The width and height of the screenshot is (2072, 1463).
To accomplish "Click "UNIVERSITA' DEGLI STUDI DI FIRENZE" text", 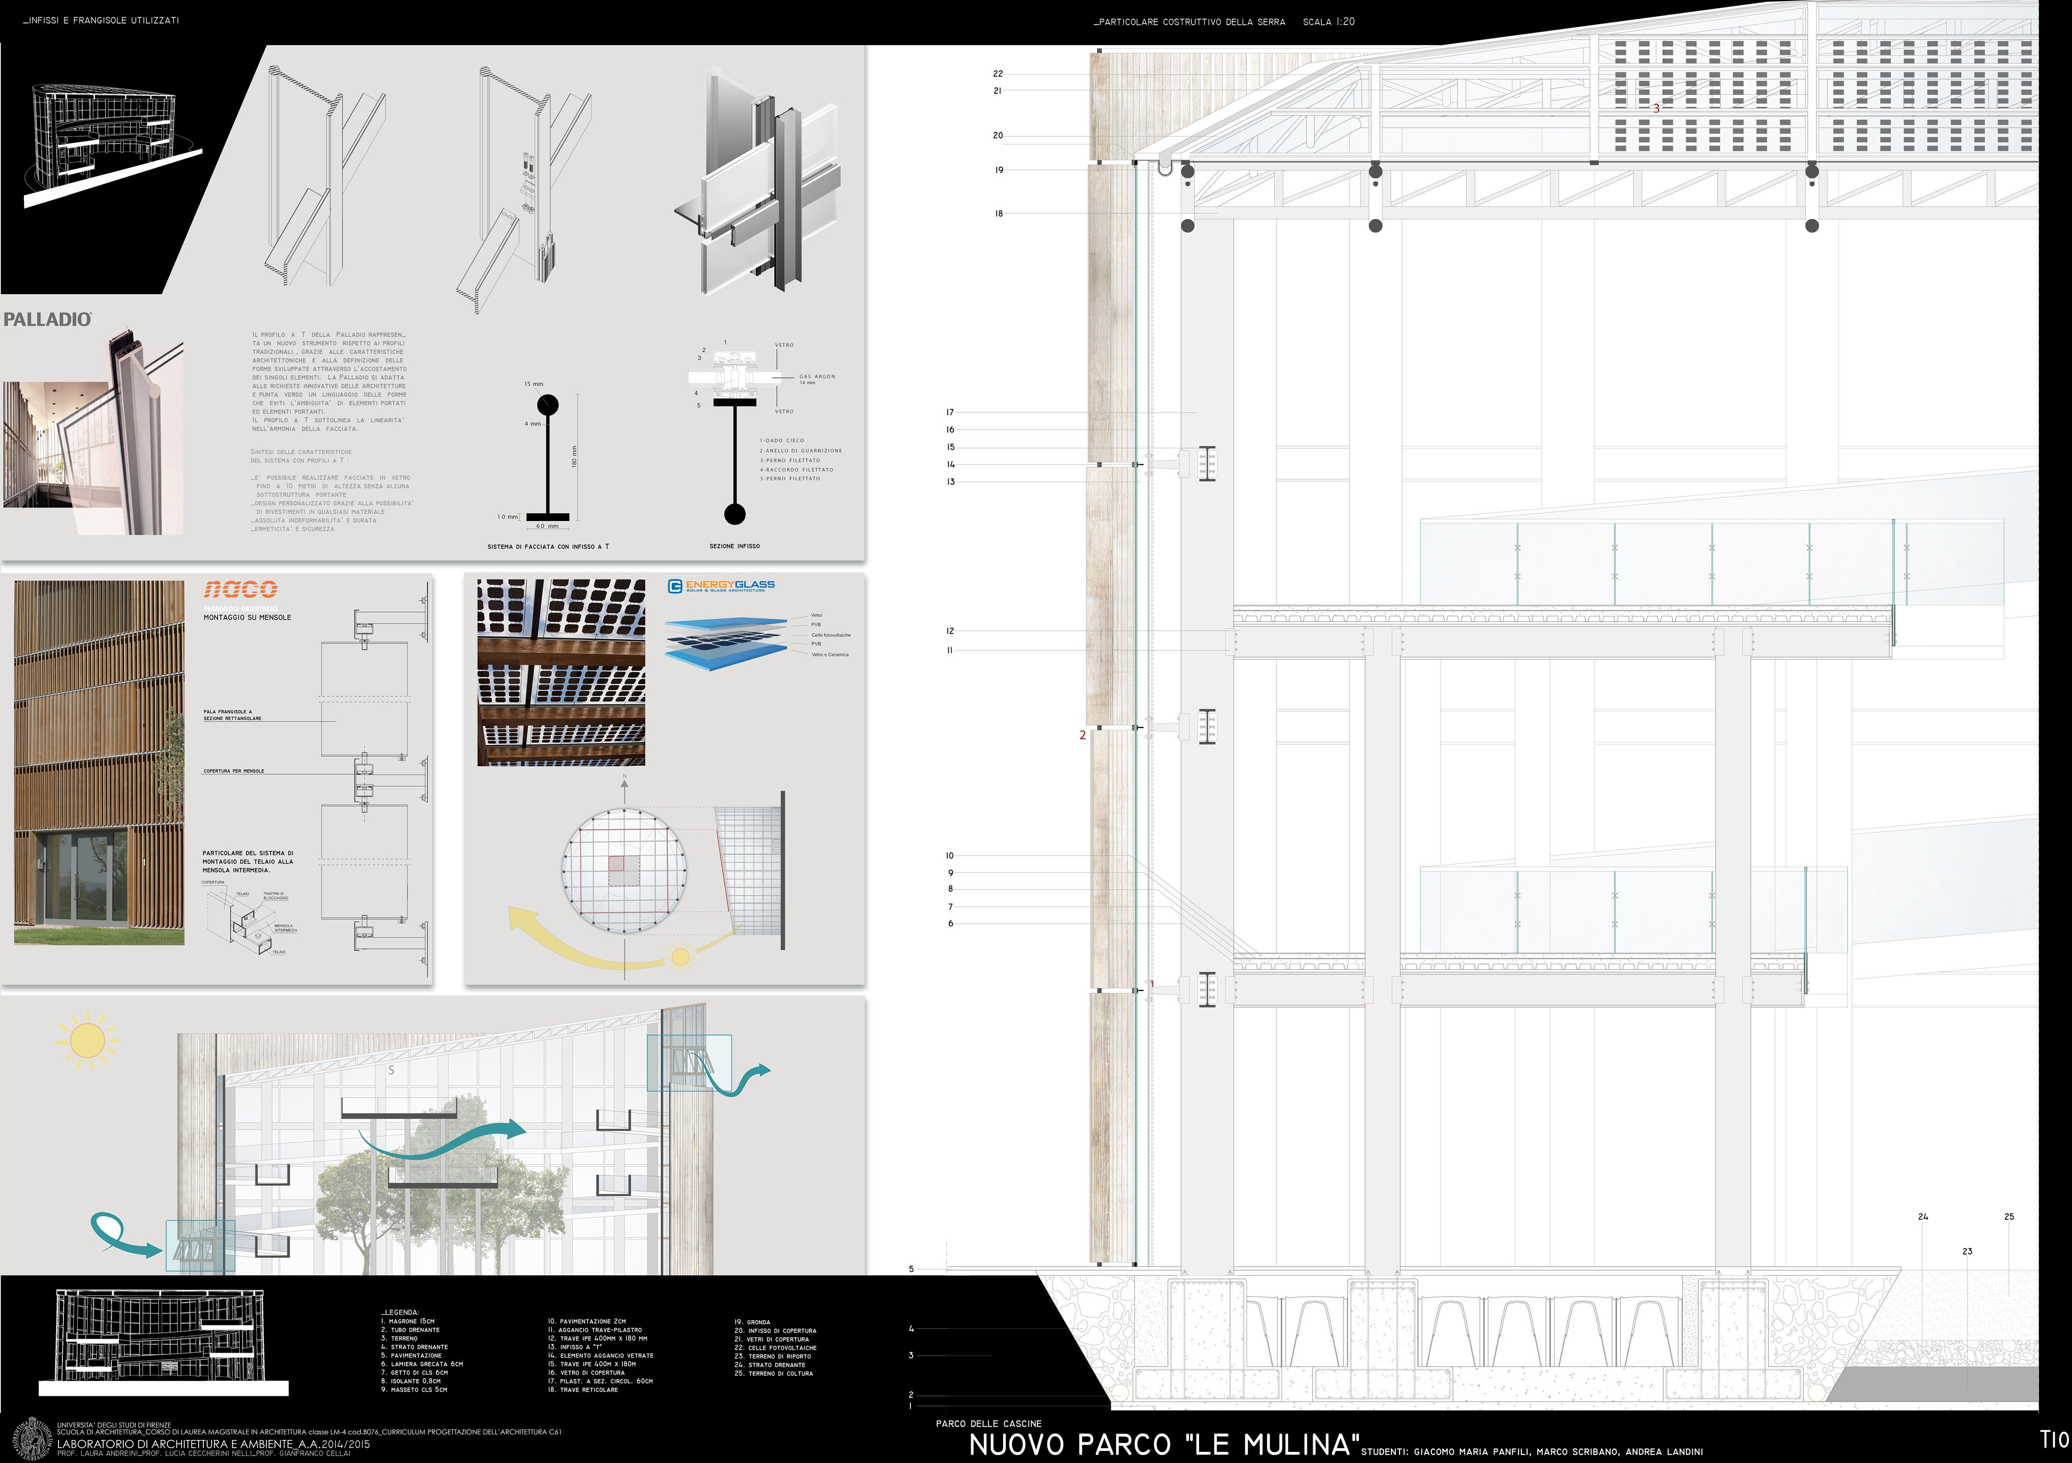I will 114,1425.
